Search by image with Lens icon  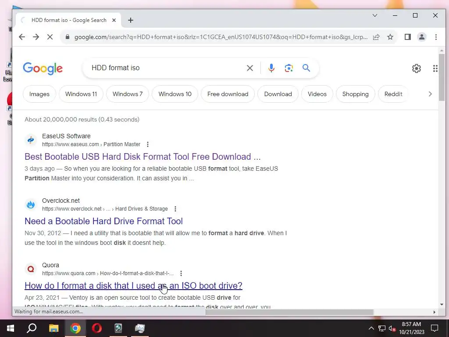(289, 68)
